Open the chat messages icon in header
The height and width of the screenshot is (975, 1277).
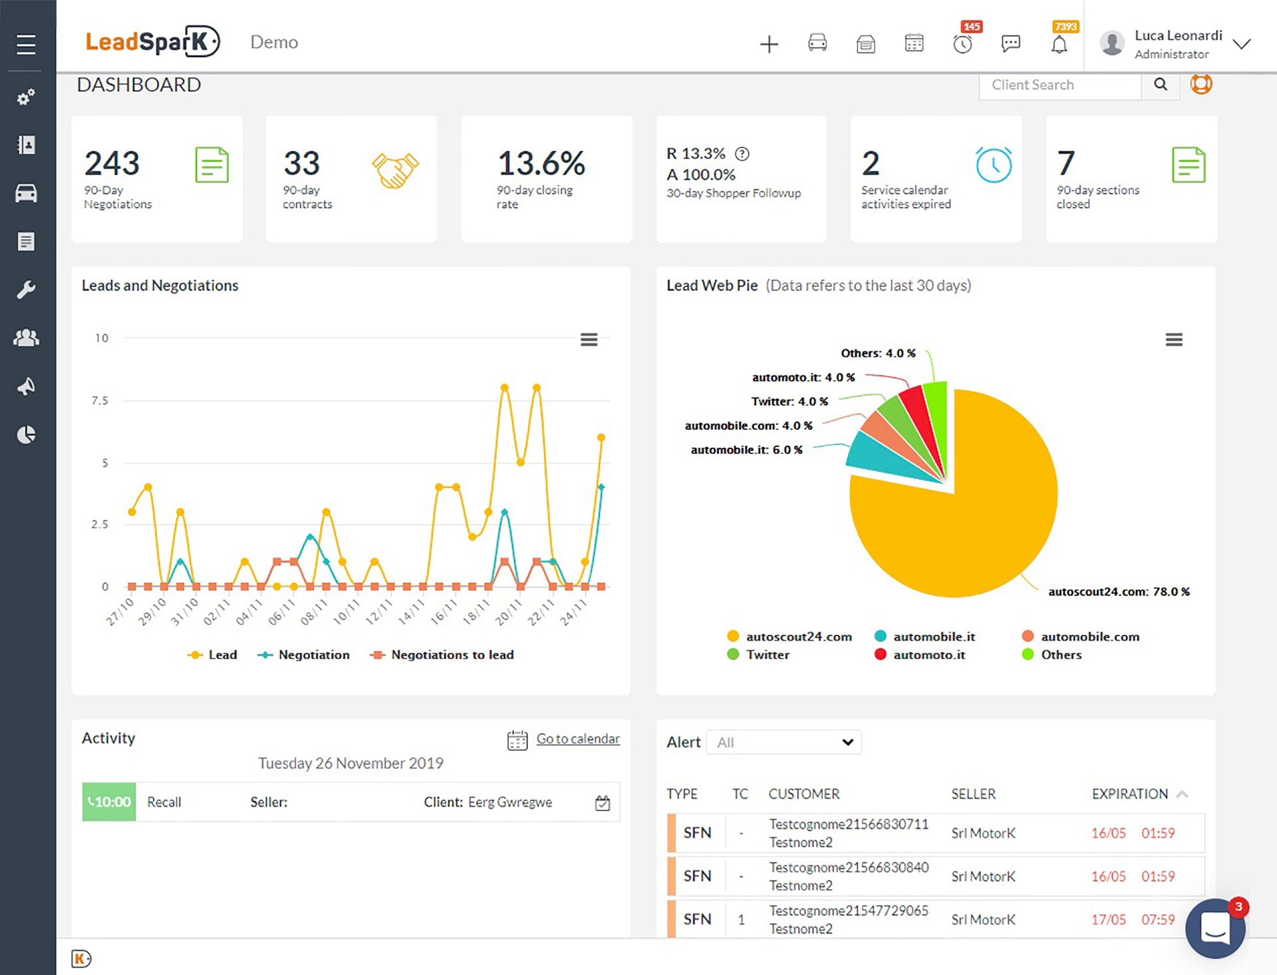click(x=1010, y=44)
